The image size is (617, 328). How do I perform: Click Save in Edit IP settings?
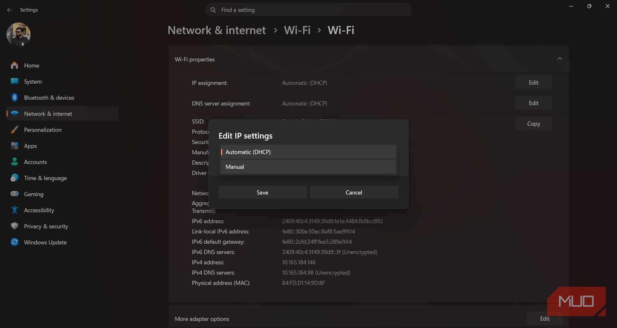263,192
